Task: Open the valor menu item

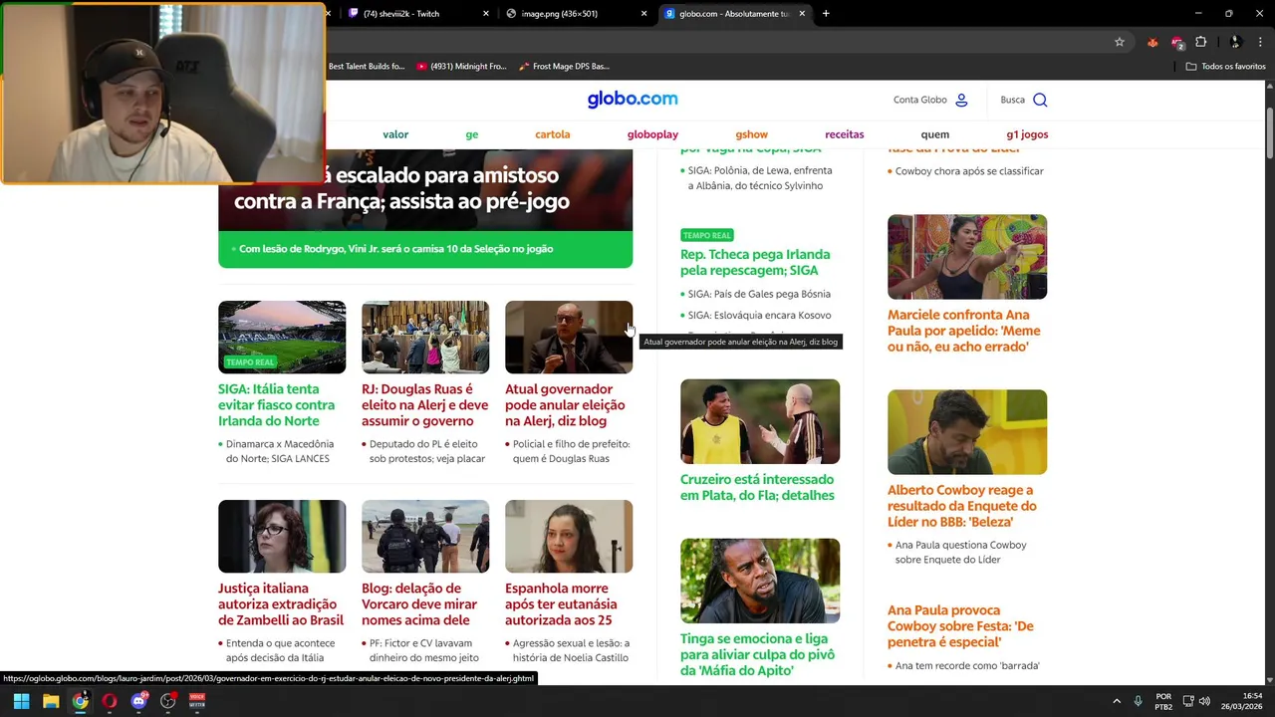Action: click(395, 134)
